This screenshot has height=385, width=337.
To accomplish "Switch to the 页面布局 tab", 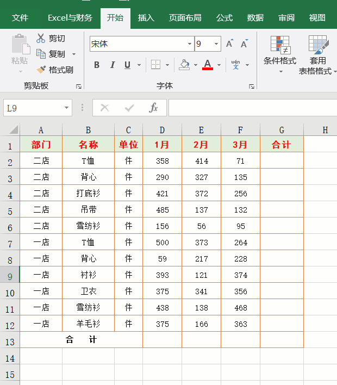I will [185, 18].
